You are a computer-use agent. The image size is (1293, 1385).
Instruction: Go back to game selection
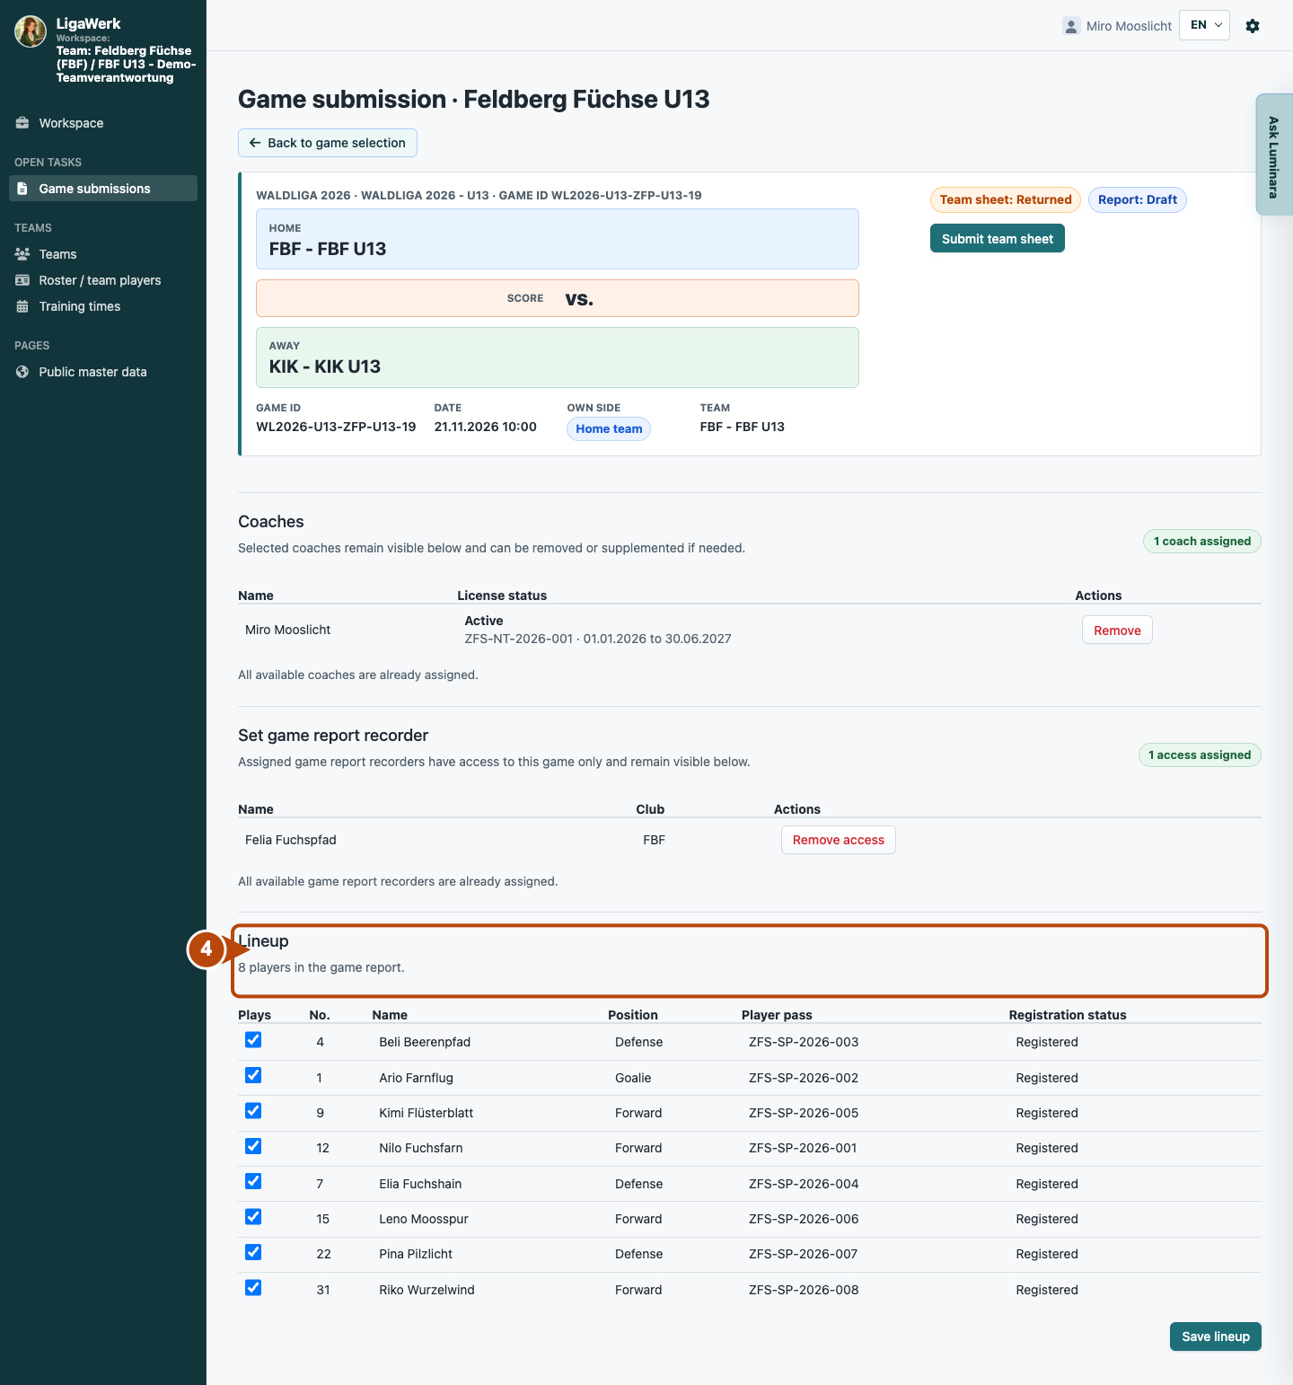(x=328, y=143)
